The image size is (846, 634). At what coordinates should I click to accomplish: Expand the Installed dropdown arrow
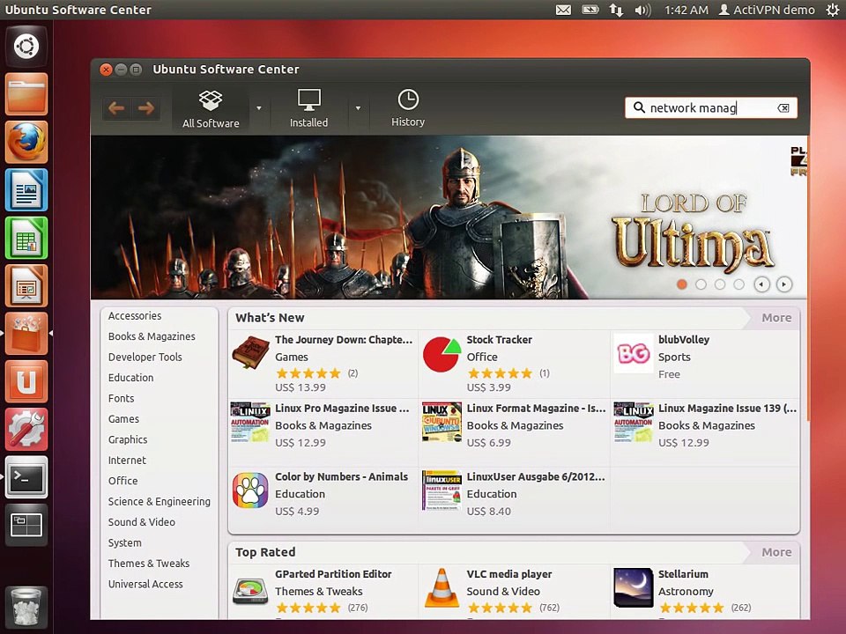pos(358,108)
